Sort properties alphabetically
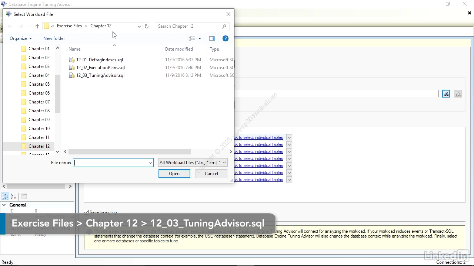This screenshot has width=474, height=266. tap(13, 197)
